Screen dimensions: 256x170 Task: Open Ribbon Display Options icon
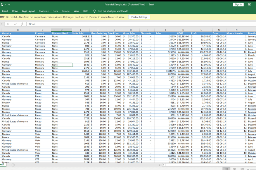pos(249,5)
